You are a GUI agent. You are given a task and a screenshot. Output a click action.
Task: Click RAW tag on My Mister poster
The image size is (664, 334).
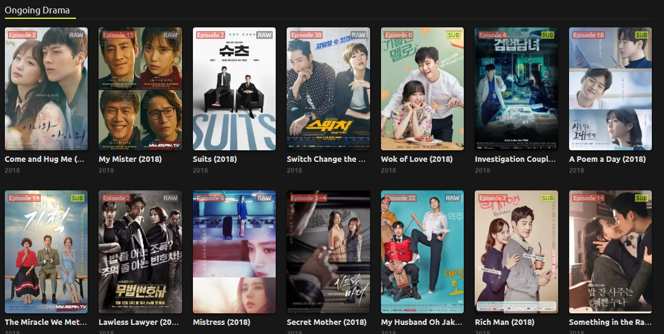click(170, 35)
